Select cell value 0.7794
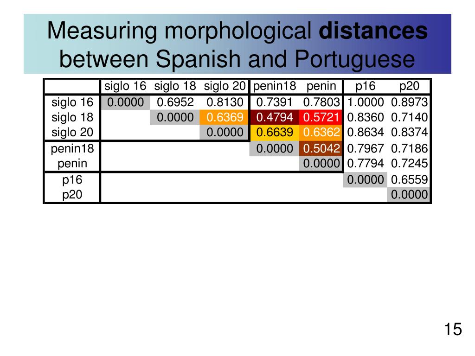 click(x=366, y=164)
